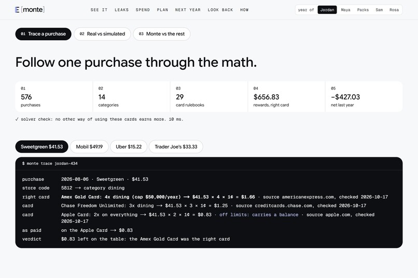This screenshot has width=418, height=278.
Task: Click the 'Follow one purchase through the math.' heading
Action: [x=136, y=62]
